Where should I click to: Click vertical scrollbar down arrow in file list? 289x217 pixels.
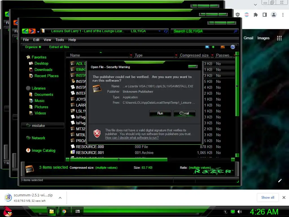237,155
